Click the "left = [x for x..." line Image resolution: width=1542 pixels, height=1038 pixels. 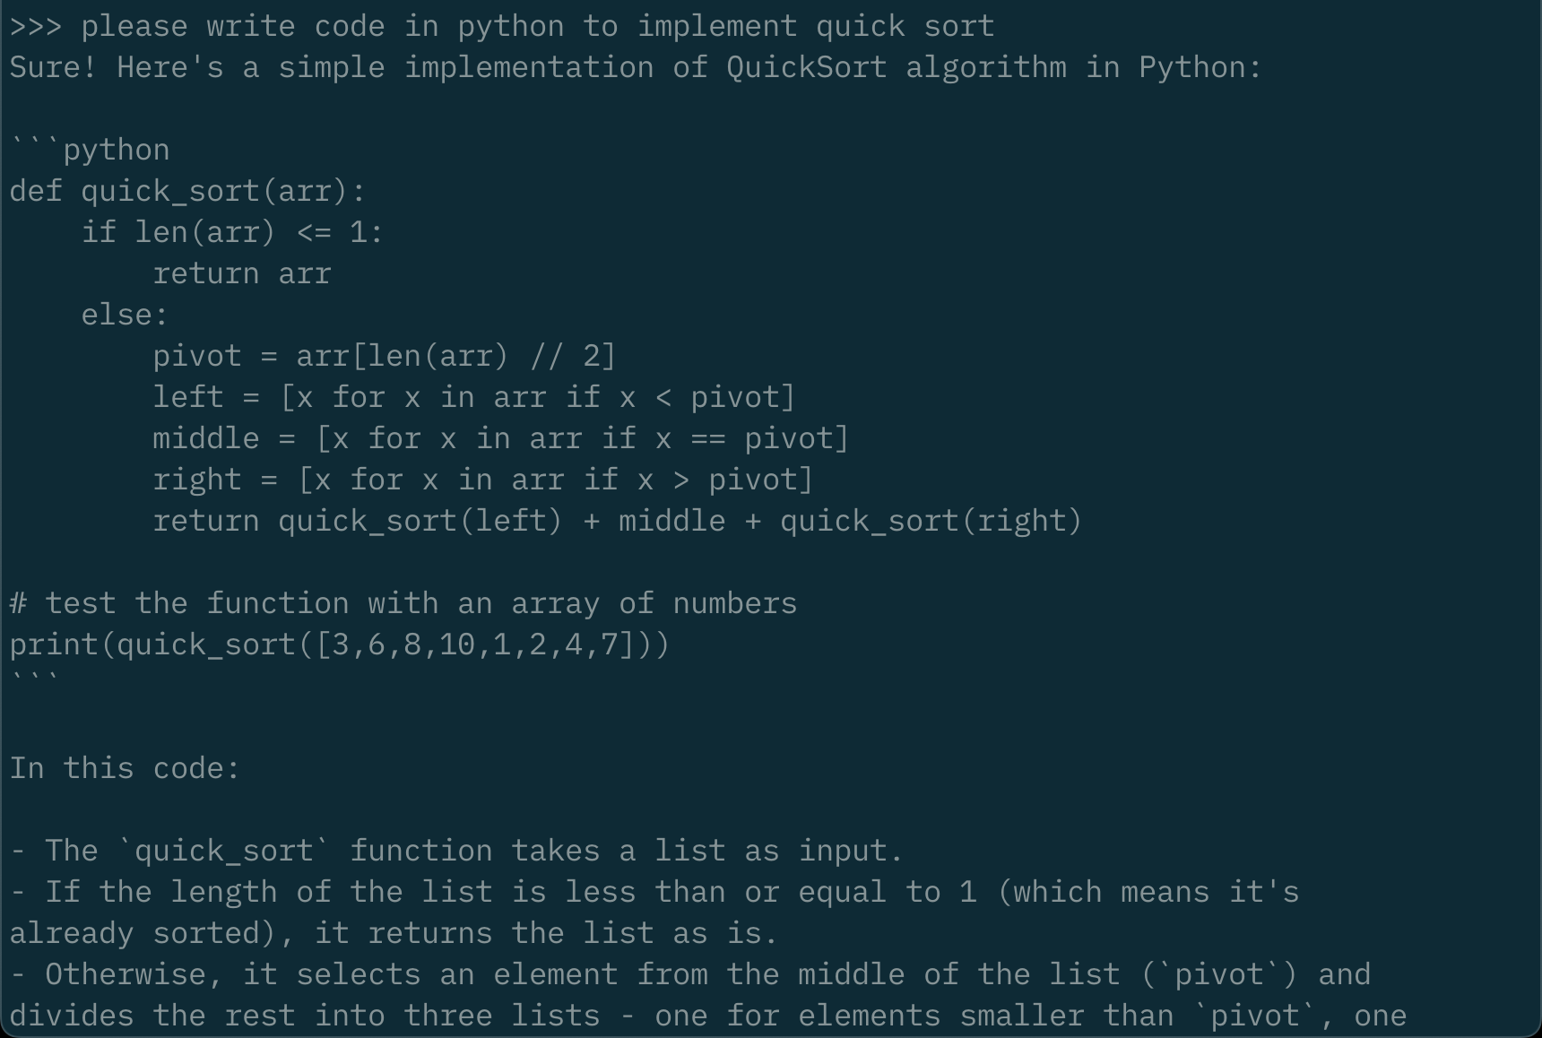[x=473, y=397]
